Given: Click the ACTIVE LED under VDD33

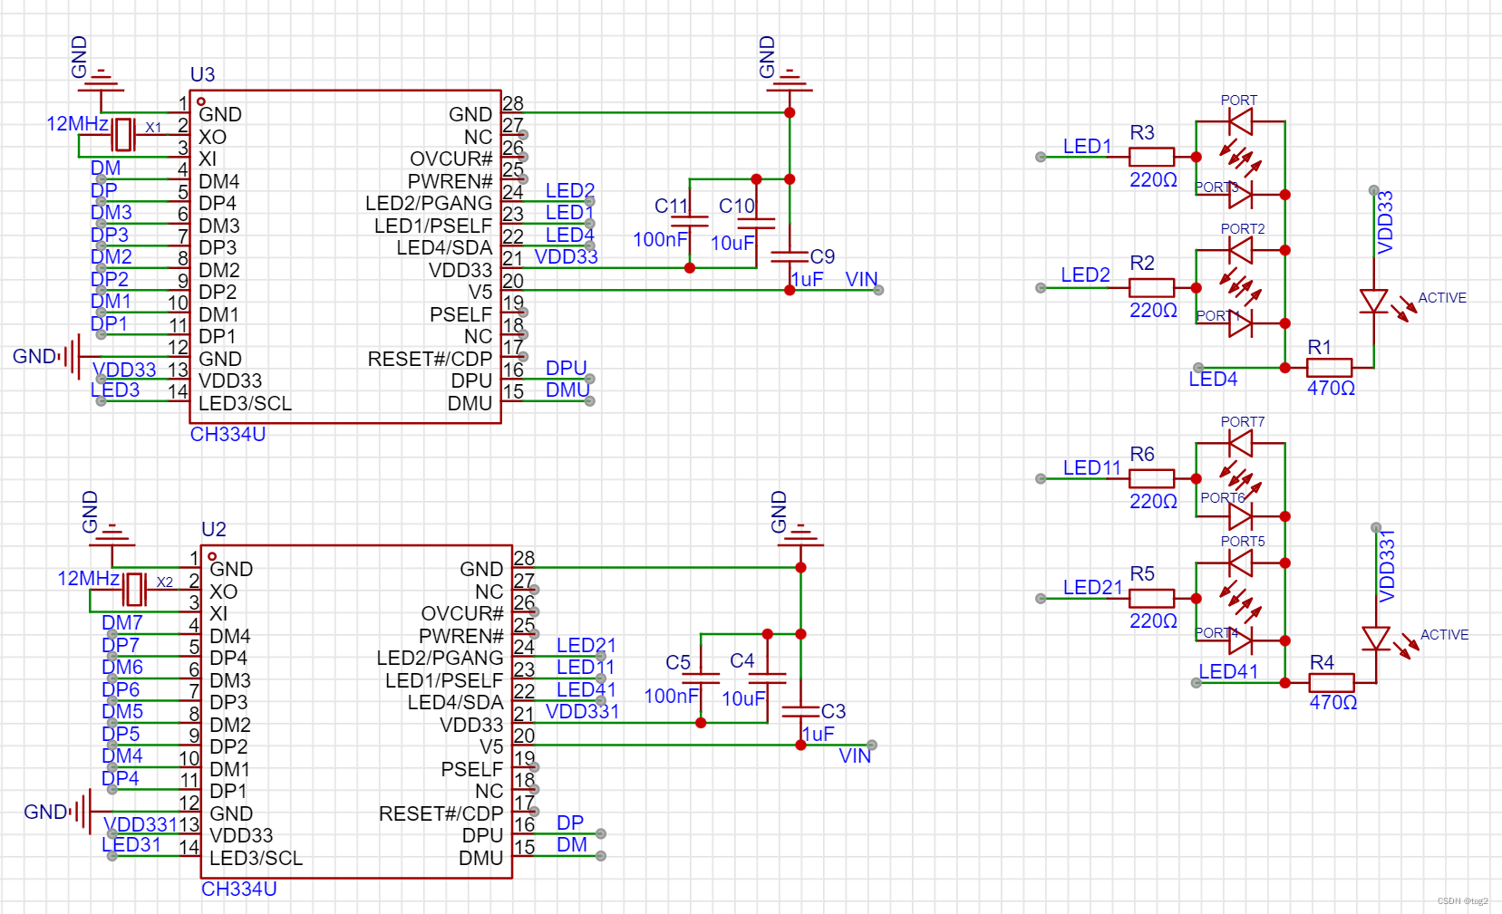Looking at the screenshot, I should coord(1374,302).
